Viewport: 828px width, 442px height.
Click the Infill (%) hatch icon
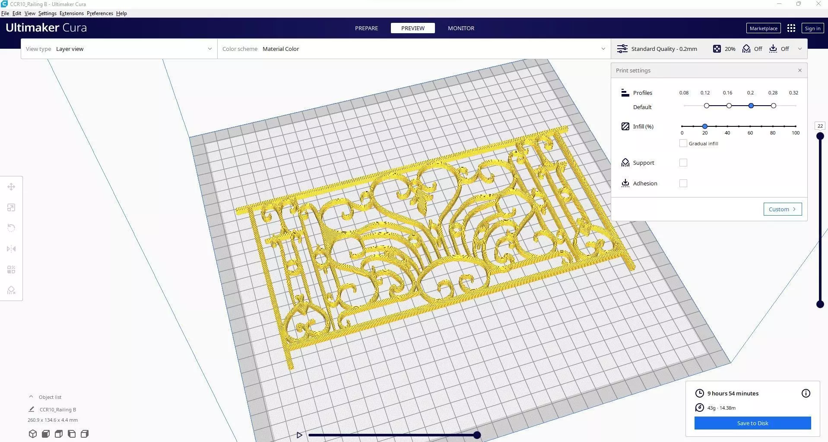click(625, 126)
